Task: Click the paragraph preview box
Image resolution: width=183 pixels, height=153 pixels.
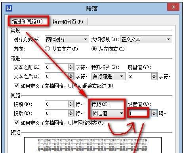Action: click(93, 145)
